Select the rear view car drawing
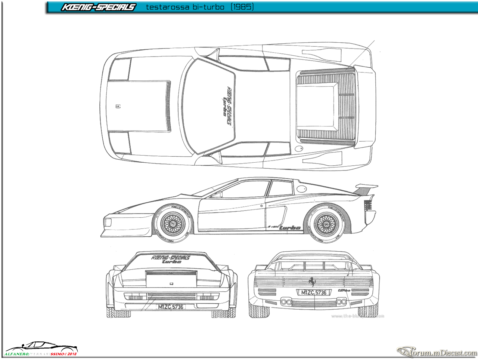Image resolution: width=478 pixels, height=359 pixels. click(x=314, y=285)
